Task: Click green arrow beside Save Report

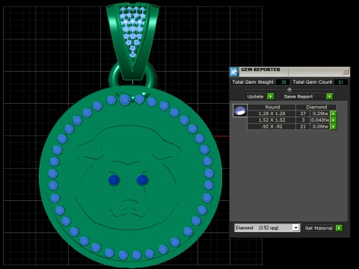Action: click(x=329, y=96)
